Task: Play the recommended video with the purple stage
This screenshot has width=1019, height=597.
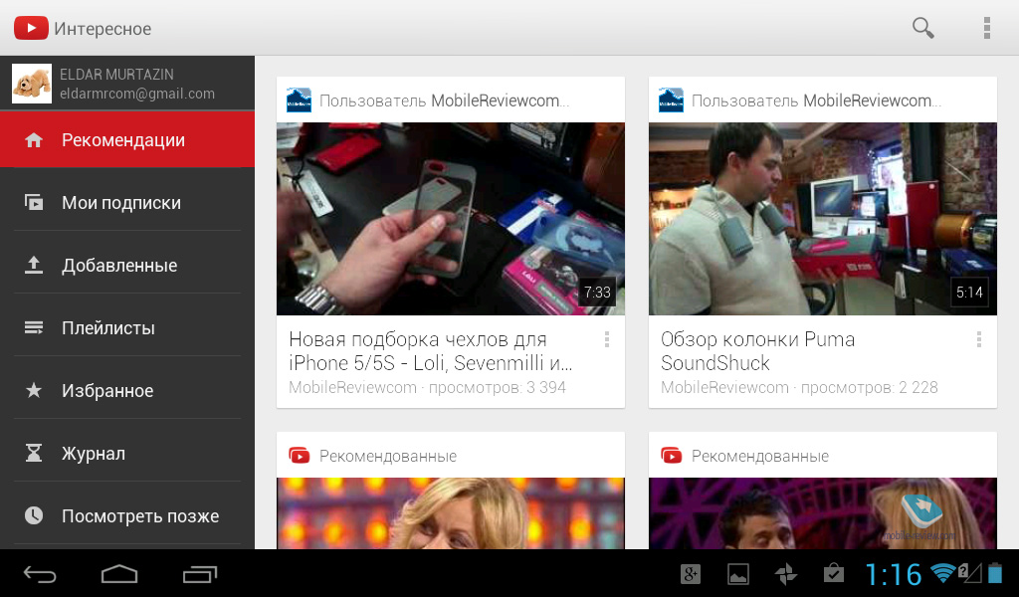Action: tap(823, 513)
